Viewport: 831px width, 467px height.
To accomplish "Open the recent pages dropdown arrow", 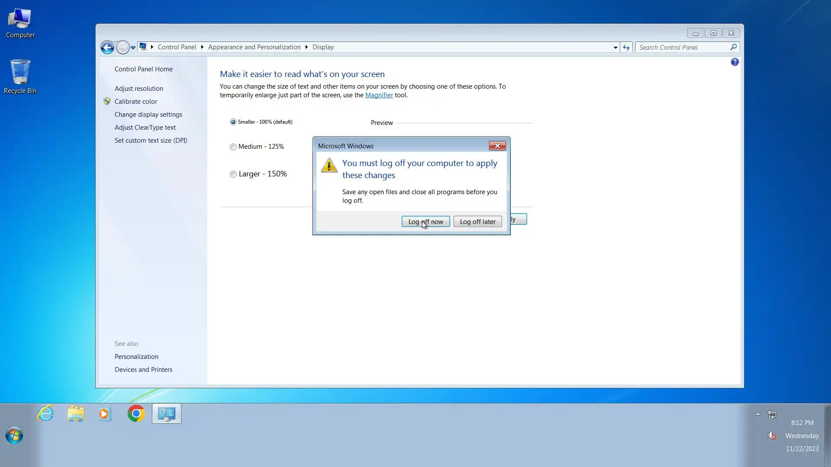I will [133, 48].
